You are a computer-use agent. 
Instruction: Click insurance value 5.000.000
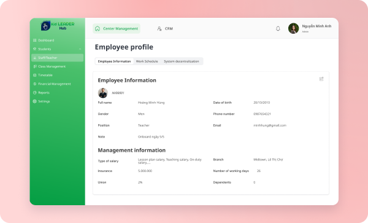(145, 171)
